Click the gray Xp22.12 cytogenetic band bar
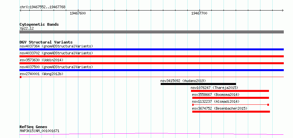 [151, 32]
